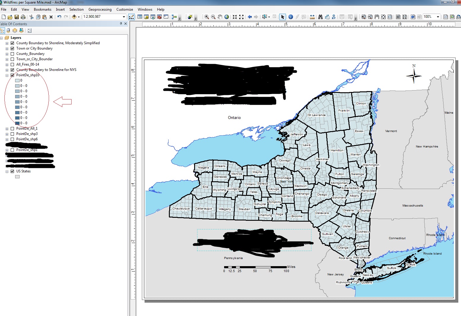Pin the Table Of Contents panel

coord(121,24)
